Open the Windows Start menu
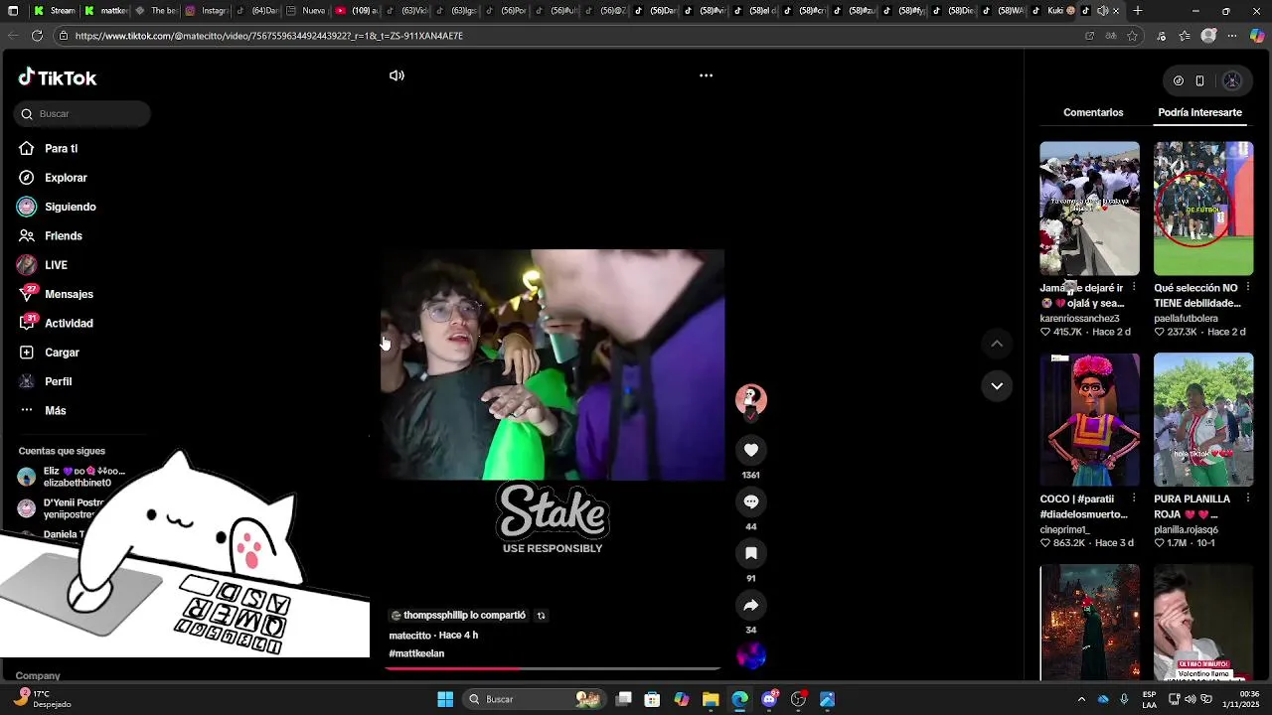This screenshot has height=715, width=1272. click(x=445, y=699)
